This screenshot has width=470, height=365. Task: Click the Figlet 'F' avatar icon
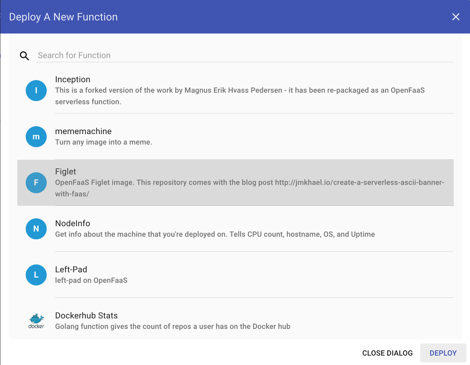[x=36, y=183]
